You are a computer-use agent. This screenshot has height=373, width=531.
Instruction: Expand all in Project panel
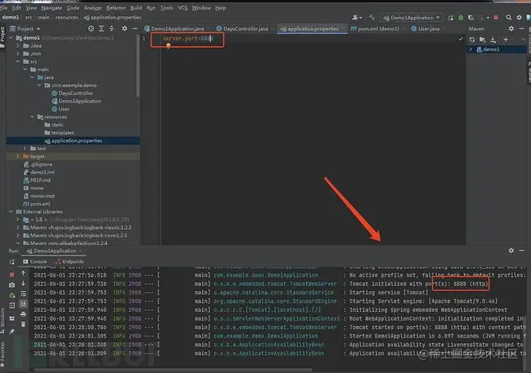(102, 29)
